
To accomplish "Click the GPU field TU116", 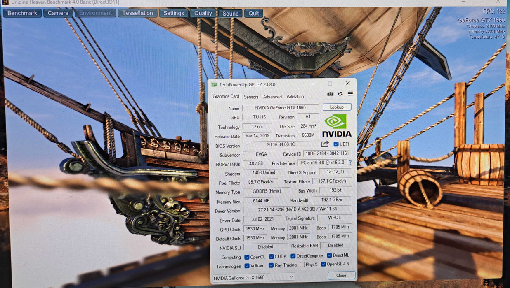I will [x=259, y=117].
